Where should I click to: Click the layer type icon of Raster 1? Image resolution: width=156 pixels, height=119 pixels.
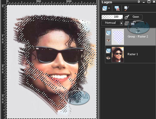click(108, 51)
